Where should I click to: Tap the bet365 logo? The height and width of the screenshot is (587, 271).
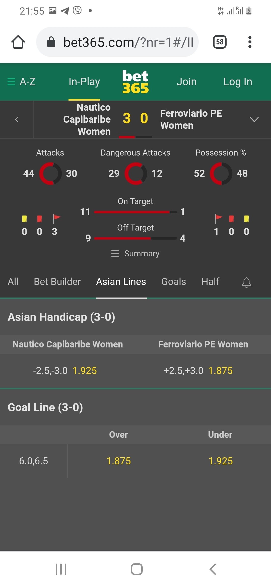[135, 82]
